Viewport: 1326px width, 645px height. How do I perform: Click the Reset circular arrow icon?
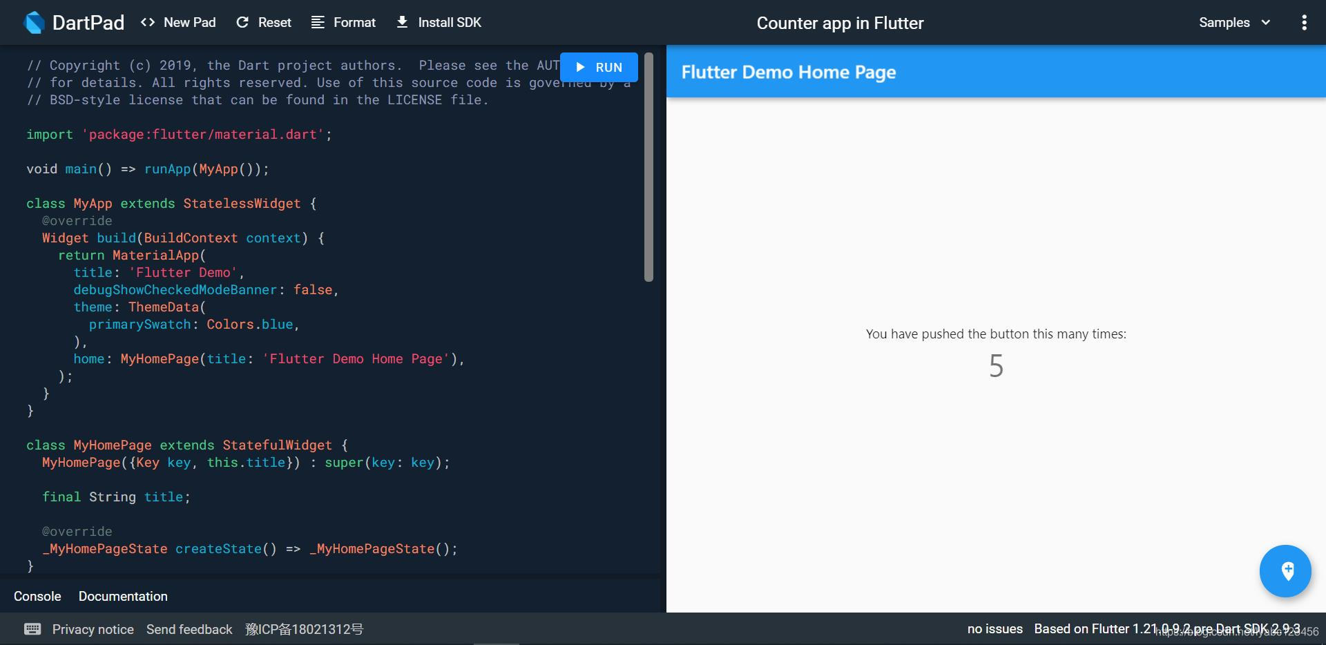(x=242, y=23)
